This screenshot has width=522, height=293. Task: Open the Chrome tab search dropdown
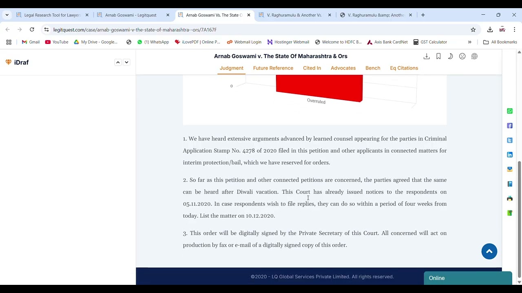pyautogui.click(x=7, y=15)
